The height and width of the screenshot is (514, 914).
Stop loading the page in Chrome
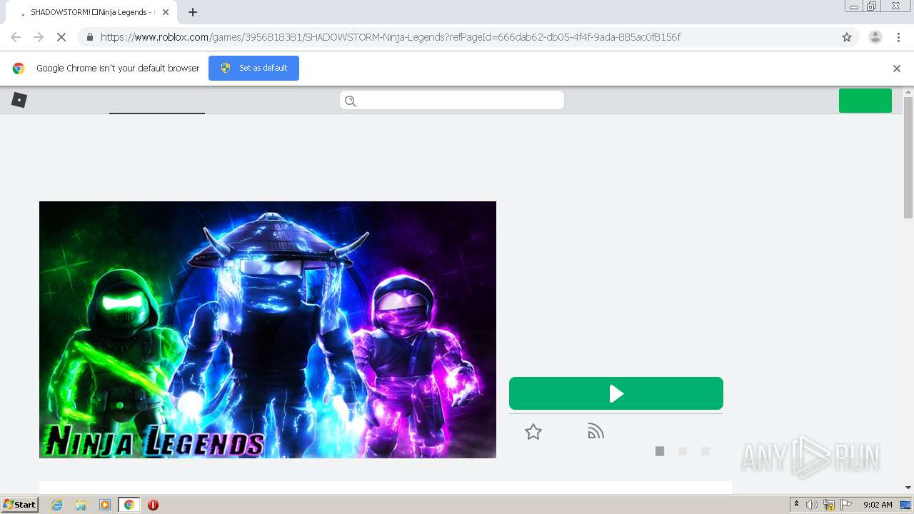[x=62, y=37]
